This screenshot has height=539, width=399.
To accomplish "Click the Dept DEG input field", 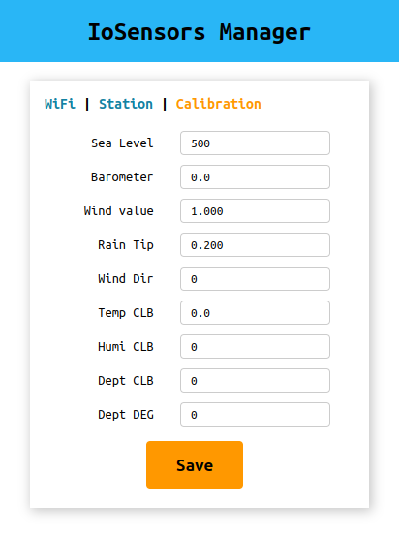I will click(x=255, y=415).
